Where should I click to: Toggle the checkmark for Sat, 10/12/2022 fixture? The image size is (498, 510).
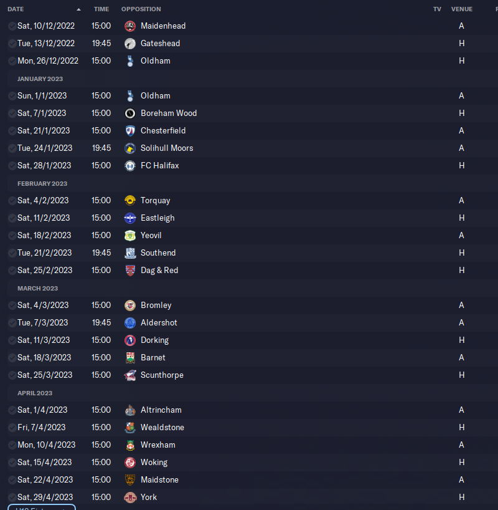pos(12,26)
